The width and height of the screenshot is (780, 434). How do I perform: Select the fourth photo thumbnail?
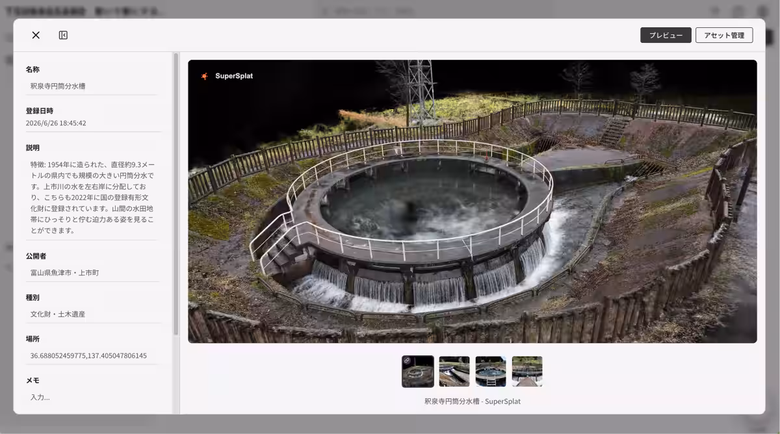[x=527, y=371]
